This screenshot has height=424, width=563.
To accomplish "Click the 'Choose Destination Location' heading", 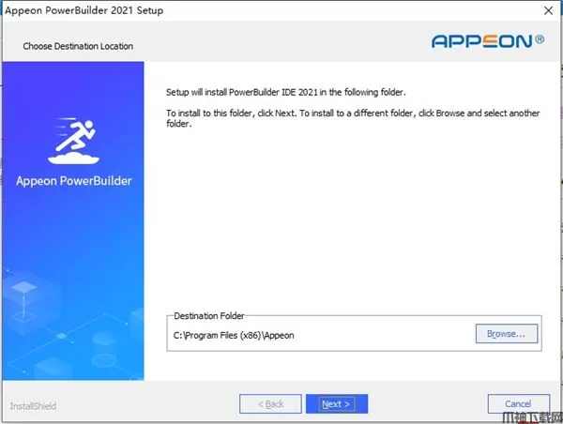I will (78, 46).
